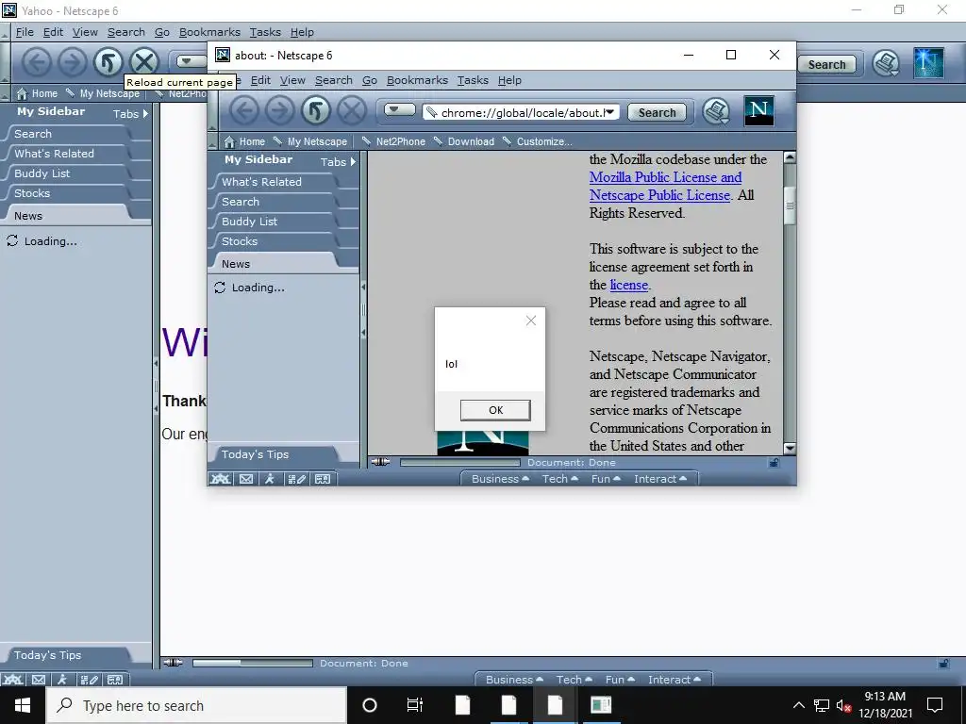
Task: Expand the sidebar Tabs menu in the Yahoo window
Action: point(130,114)
